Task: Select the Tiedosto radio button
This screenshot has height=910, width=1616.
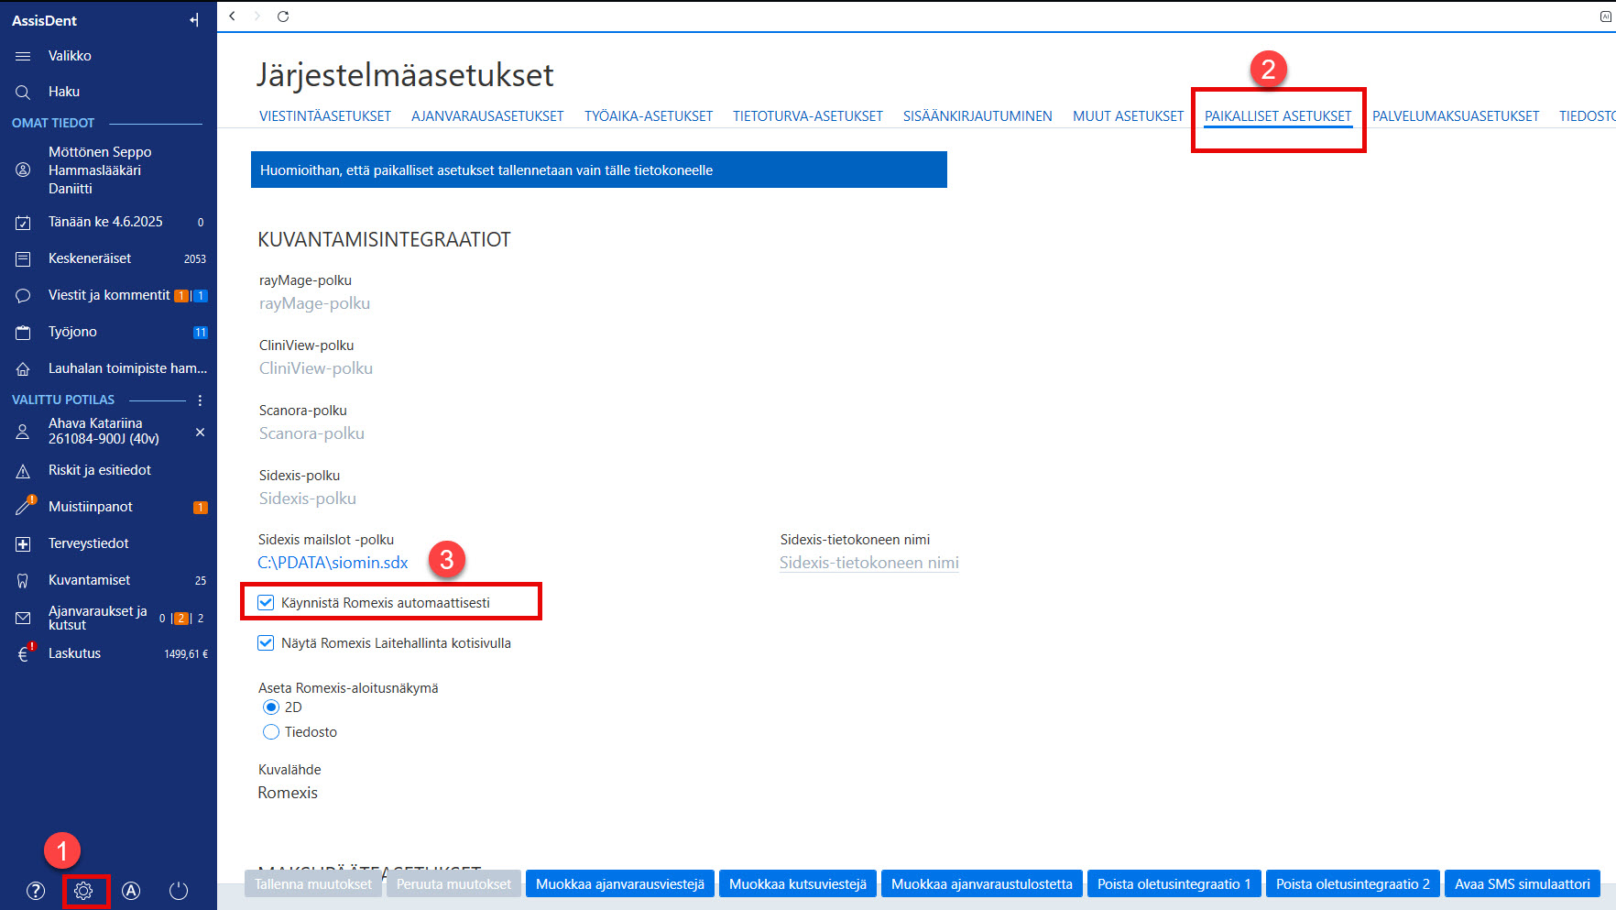Action: click(271, 732)
